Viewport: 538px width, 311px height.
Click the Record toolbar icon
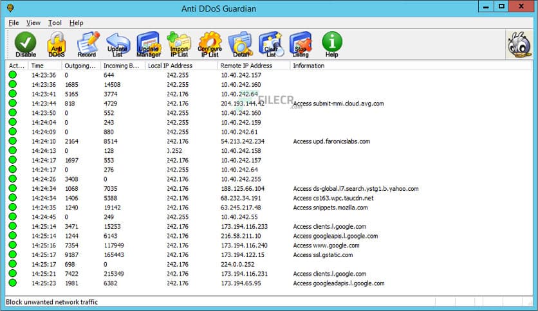[x=87, y=44]
